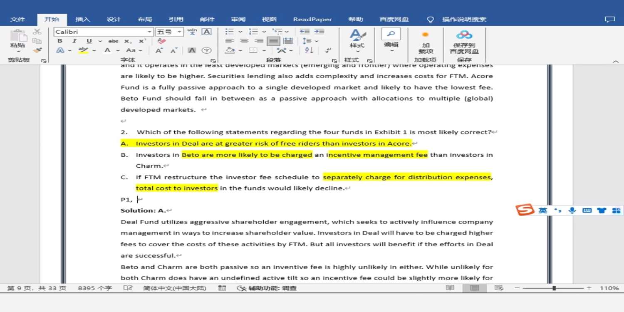Toggle Sogou English/Chinese (英) input mode

[543, 210]
